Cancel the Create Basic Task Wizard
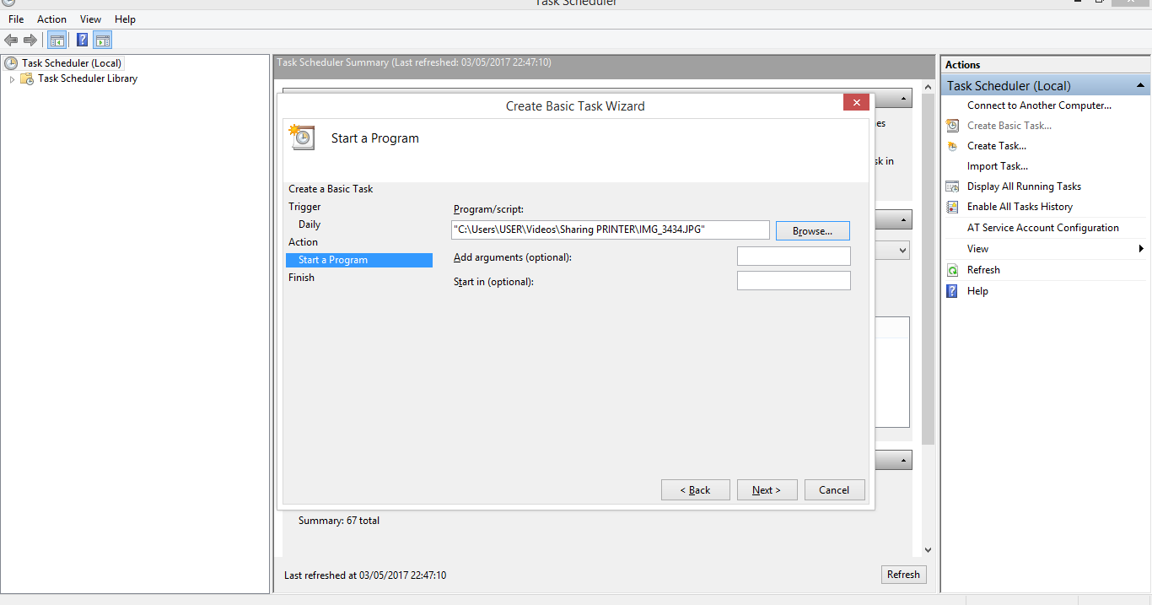The width and height of the screenshot is (1152, 605). point(834,490)
